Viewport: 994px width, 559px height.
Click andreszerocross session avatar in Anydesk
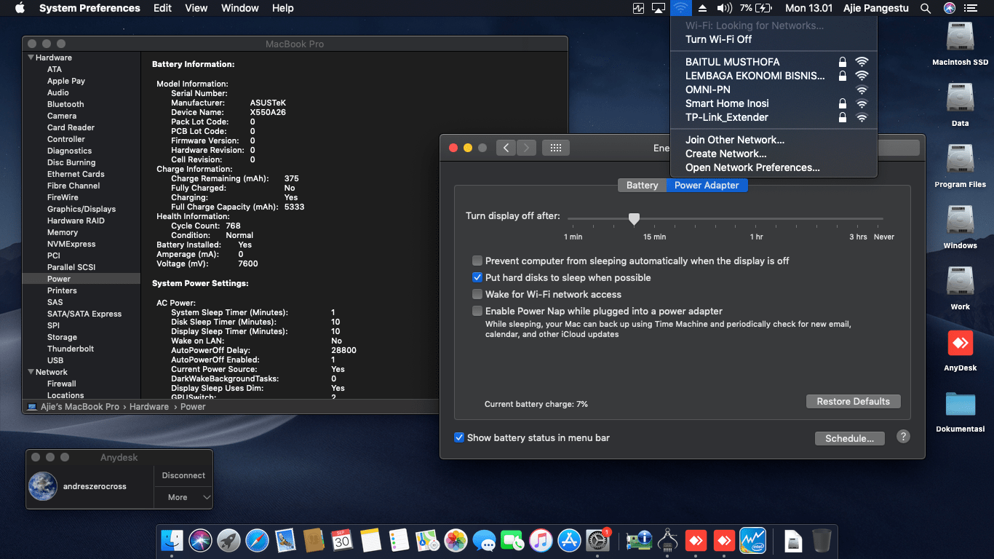click(43, 486)
